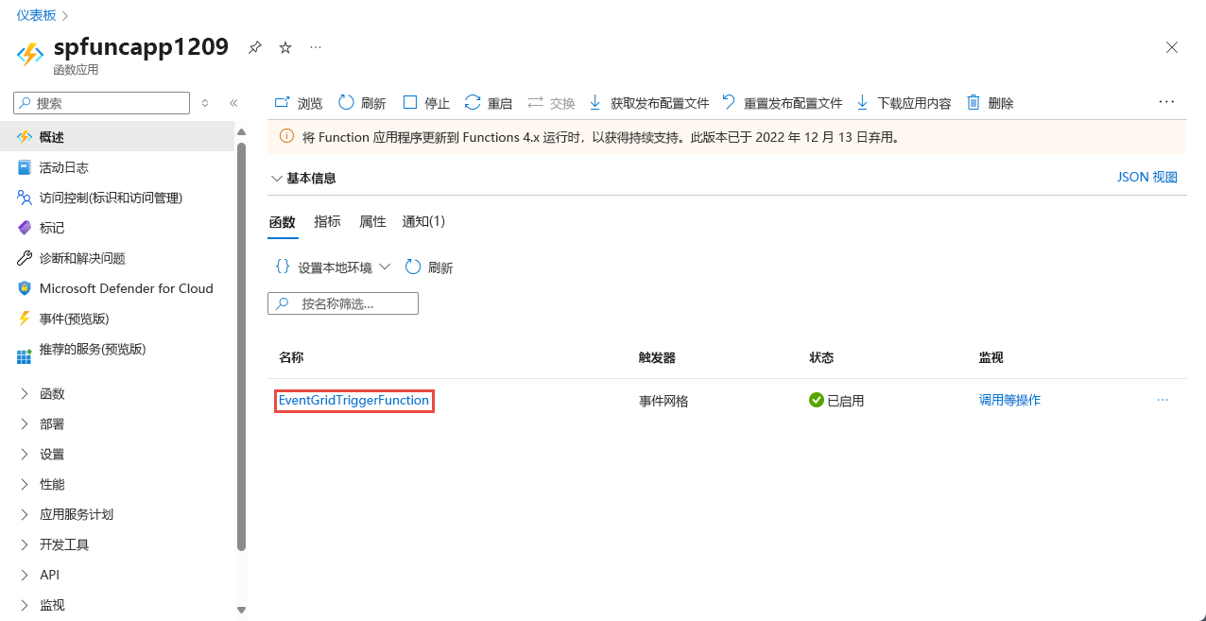Collapse the 基本信息 section
The image size is (1206, 621).
(277, 178)
